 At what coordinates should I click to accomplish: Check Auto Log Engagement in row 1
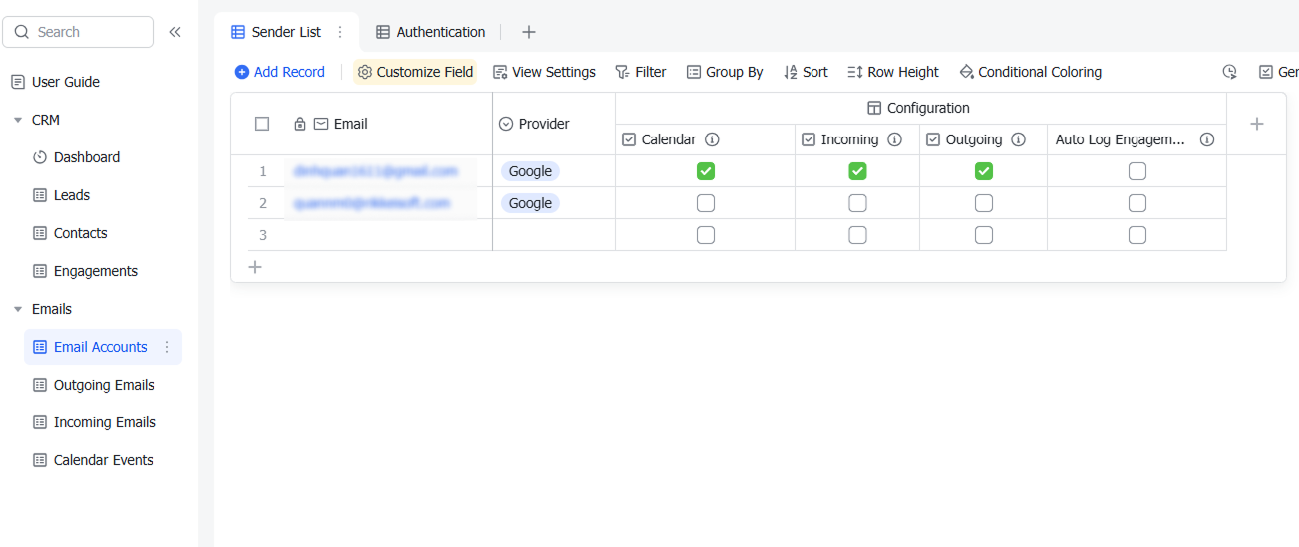[1137, 171]
